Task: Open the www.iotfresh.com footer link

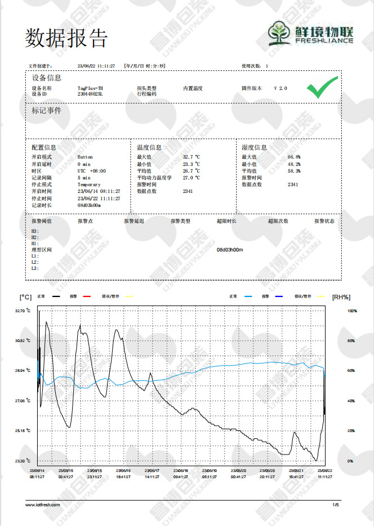Action: coord(43,505)
